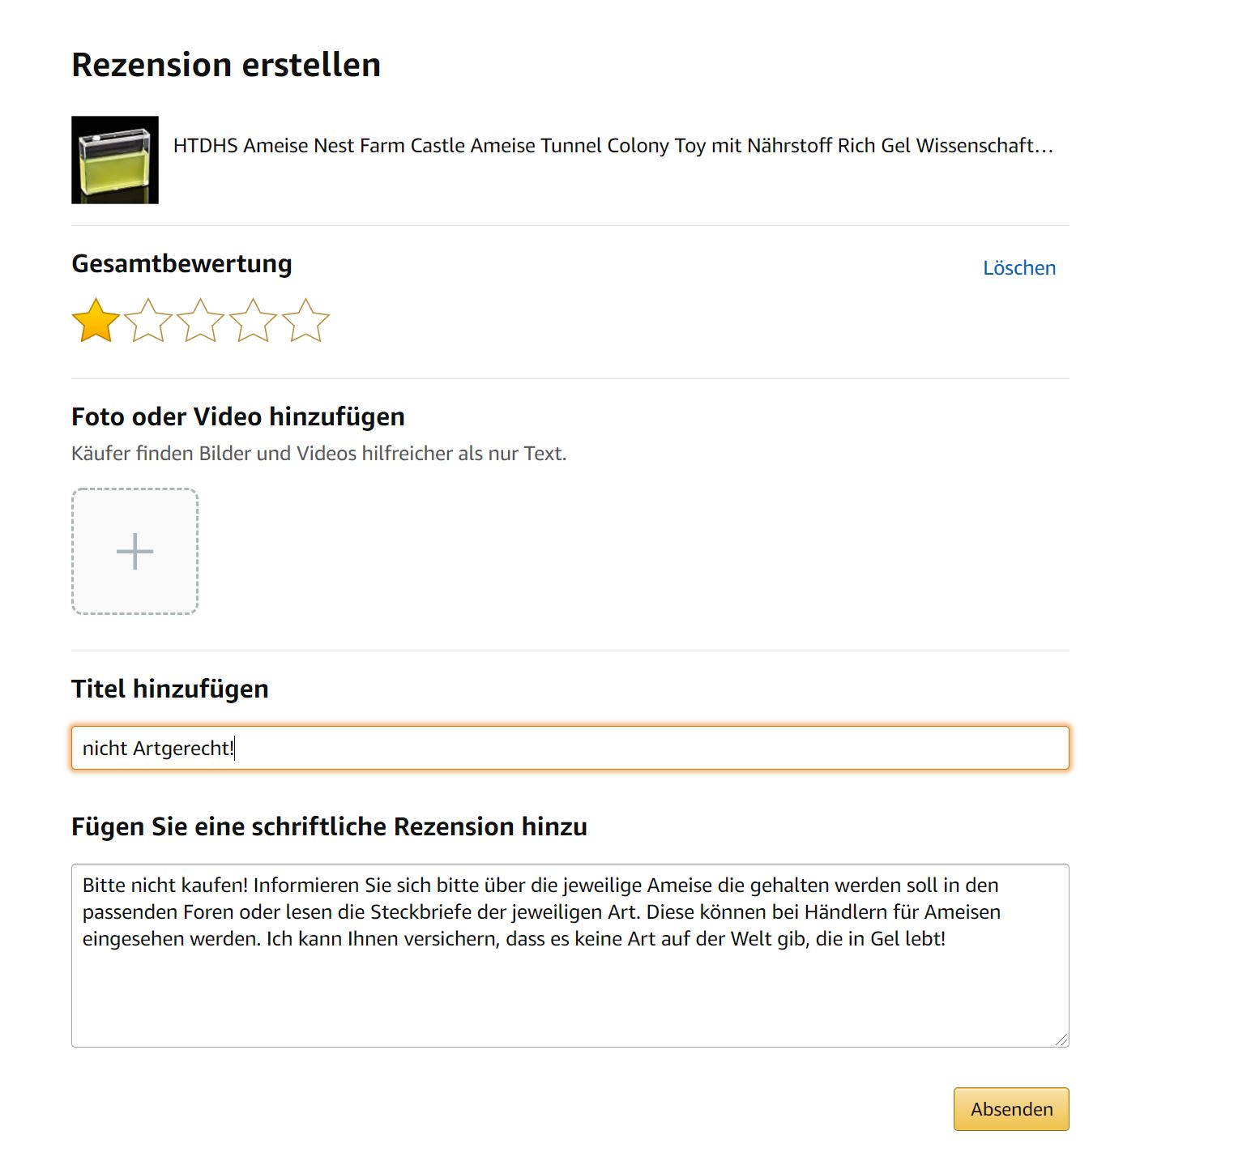Image resolution: width=1251 pixels, height=1161 pixels.
Task: Choose the fourth rating star
Action: (x=253, y=321)
